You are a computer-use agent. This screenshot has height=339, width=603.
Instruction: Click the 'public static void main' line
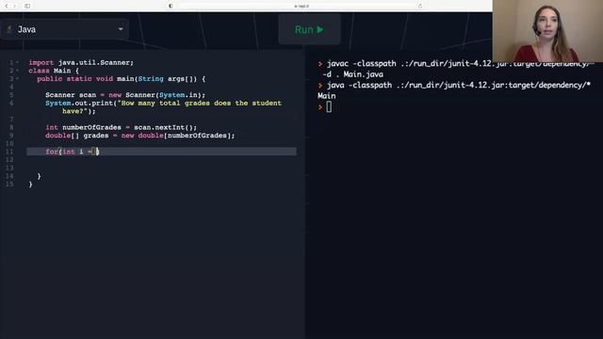pos(122,78)
